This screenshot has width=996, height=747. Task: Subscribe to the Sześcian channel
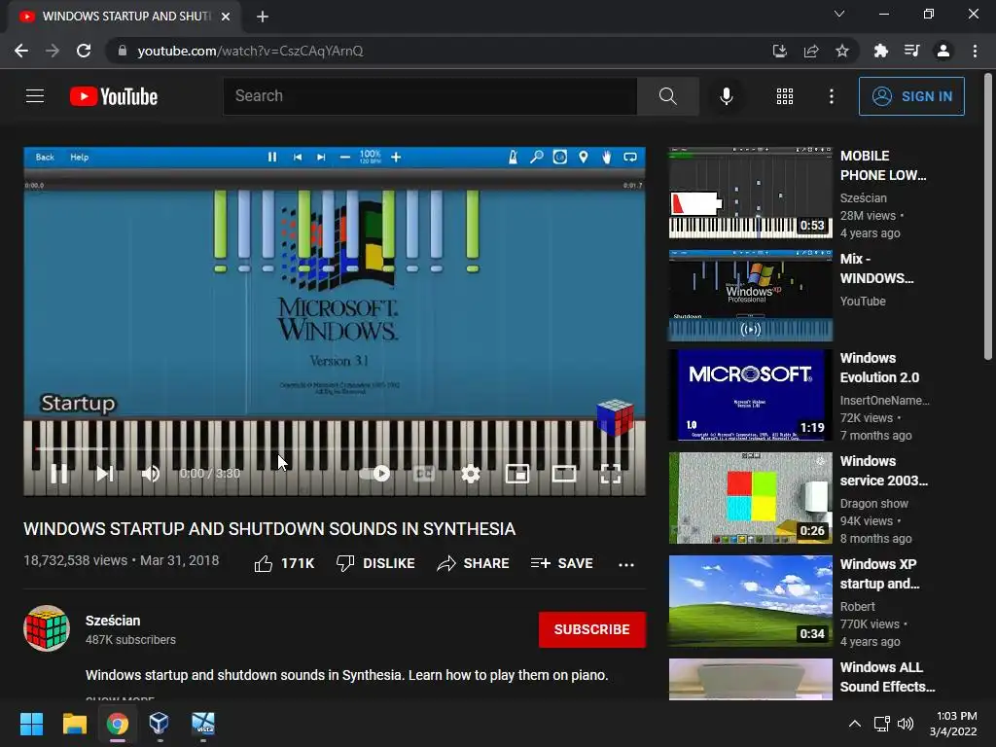tap(592, 629)
